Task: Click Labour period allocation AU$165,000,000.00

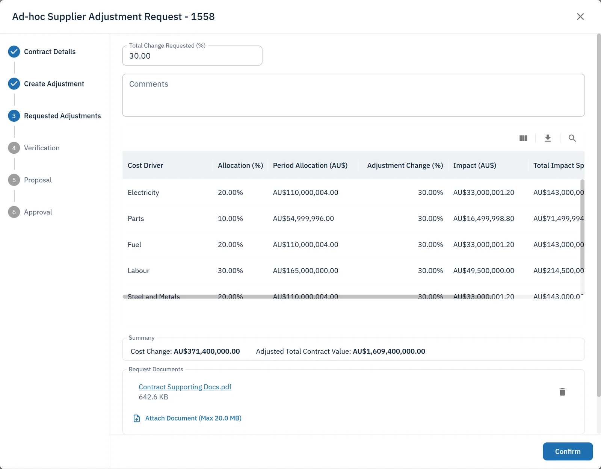Action: [305, 271]
